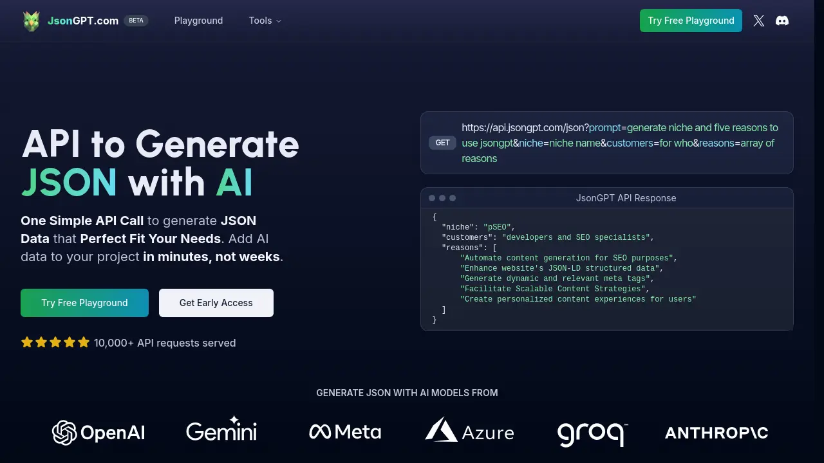
Task: Open the X (Twitter) profile icon
Action: click(x=759, y=21)
